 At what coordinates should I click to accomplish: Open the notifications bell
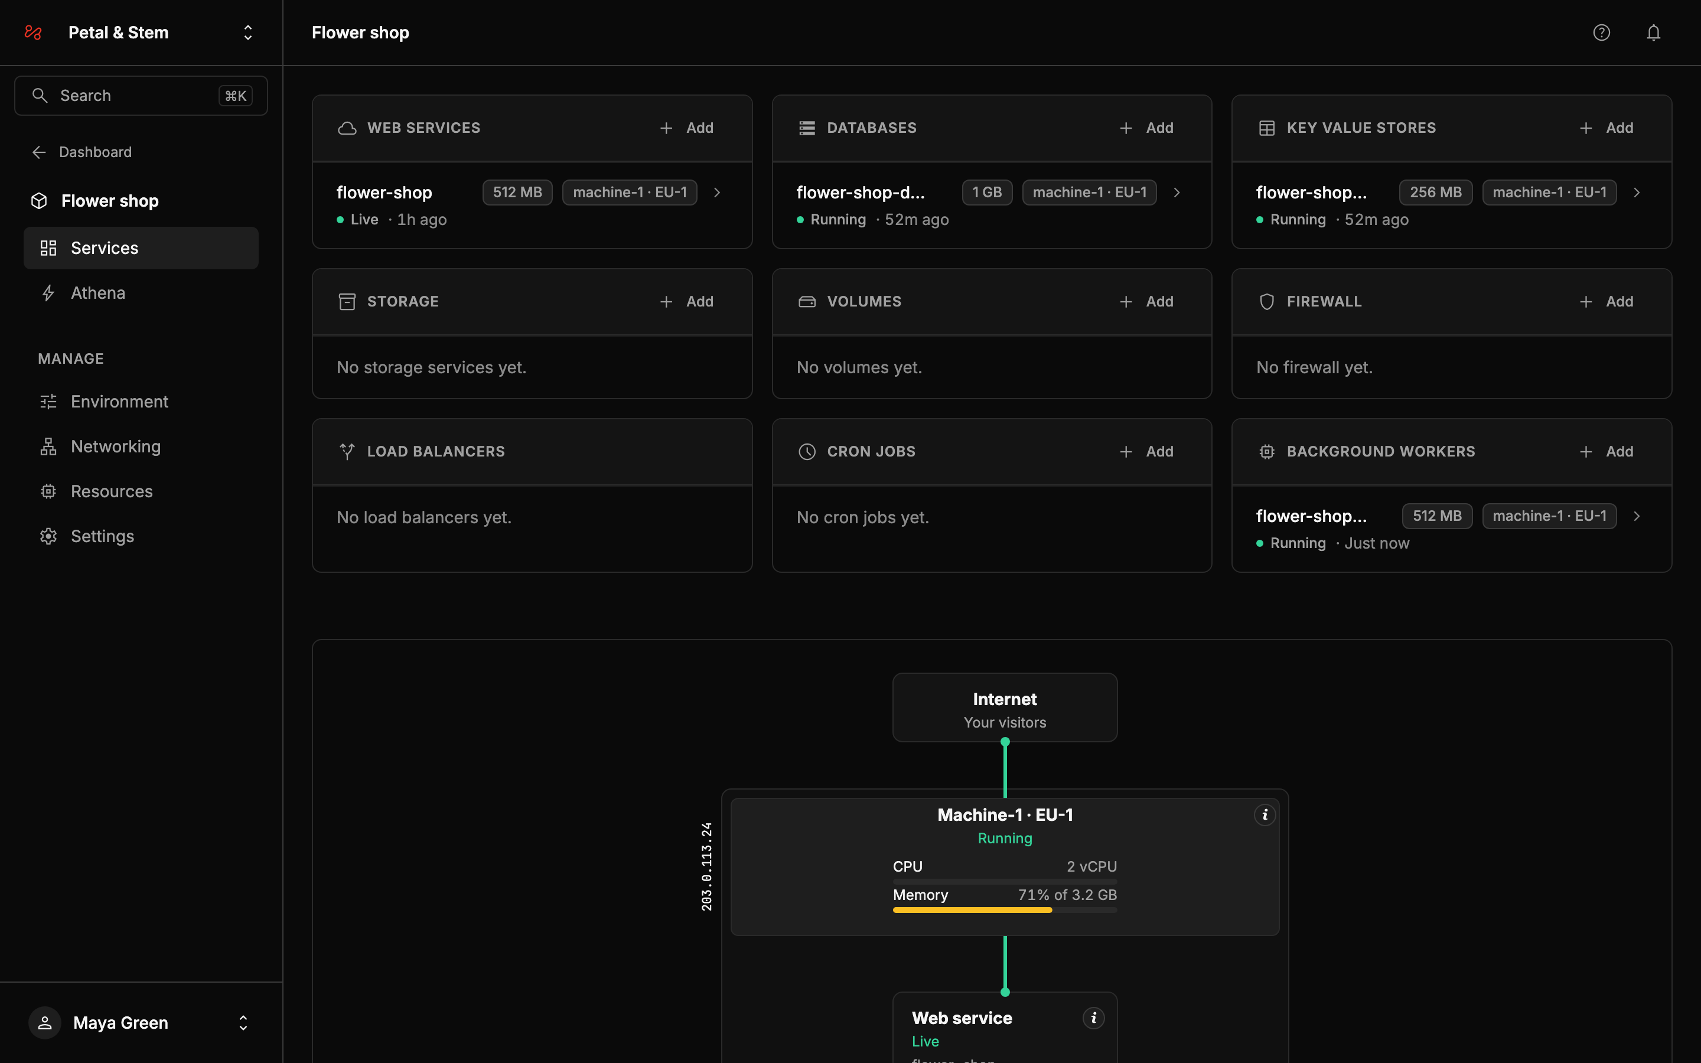(x=1653, y=32)
